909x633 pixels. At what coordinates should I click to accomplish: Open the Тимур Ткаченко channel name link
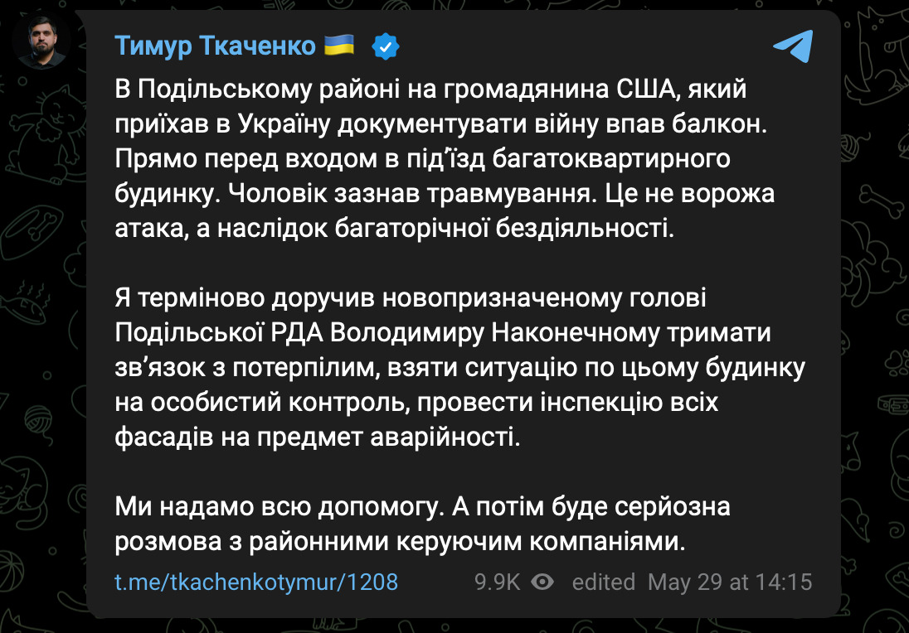215,46
